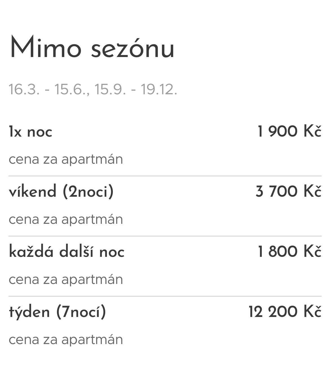Click the word "sezónu" in the heading

pos(133,49)
